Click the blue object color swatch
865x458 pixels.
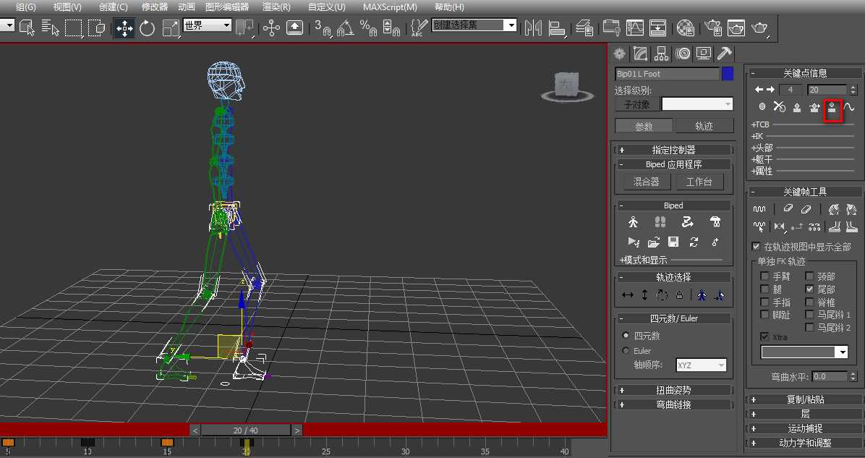pos(728,74)
